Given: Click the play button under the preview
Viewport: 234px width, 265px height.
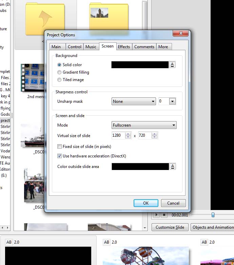Looking at the screenshot, I should click(x=156, y=215).
